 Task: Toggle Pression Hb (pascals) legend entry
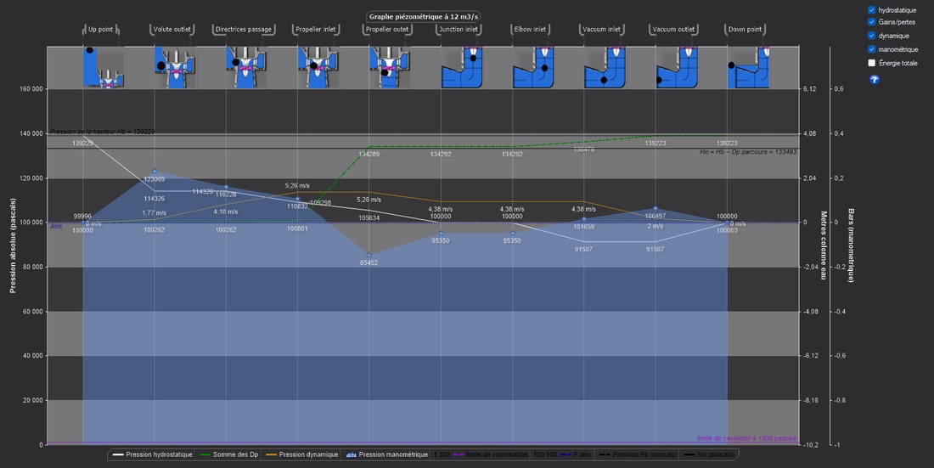pos(636,454)
